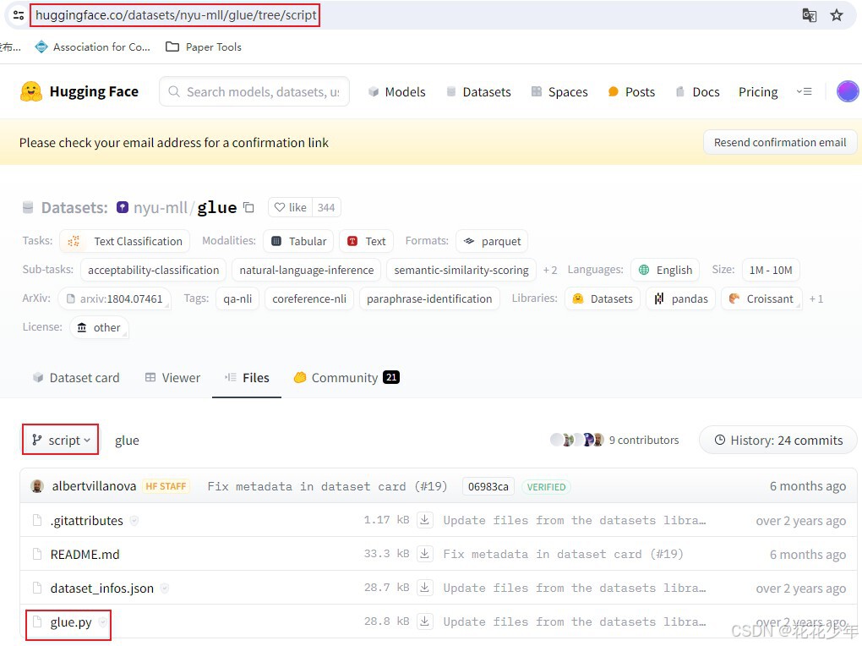Click the pandas library tag
The height and width of the screenshot is (646, 862).
[x=680, y=298]
